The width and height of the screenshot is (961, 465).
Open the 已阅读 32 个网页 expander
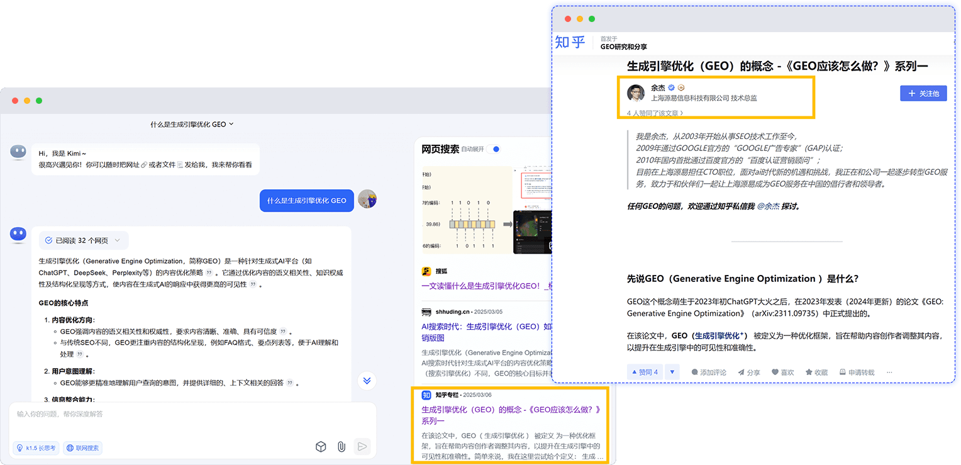coord(84,240)
